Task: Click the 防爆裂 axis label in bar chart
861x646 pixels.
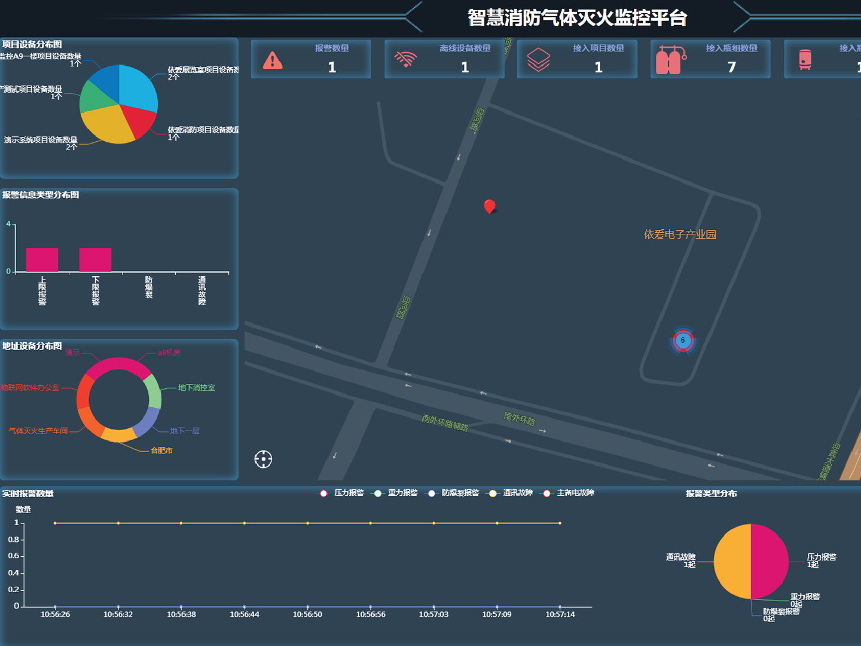Action: pos(149,287)
